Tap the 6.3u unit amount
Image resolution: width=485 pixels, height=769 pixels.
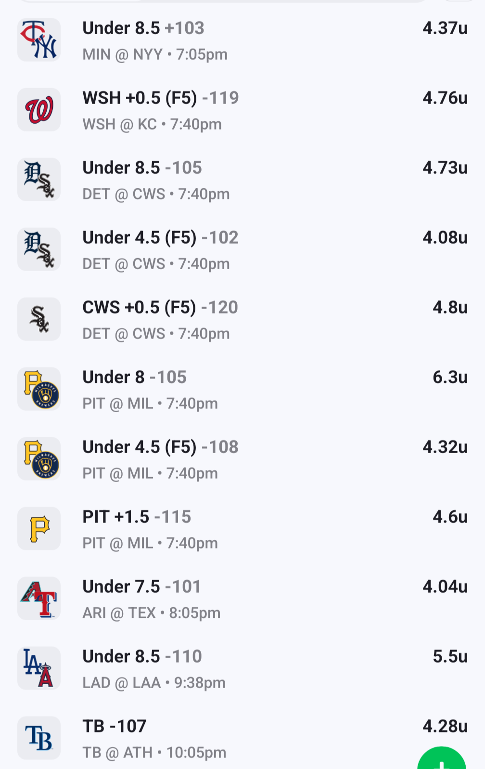tap(450, 378)
